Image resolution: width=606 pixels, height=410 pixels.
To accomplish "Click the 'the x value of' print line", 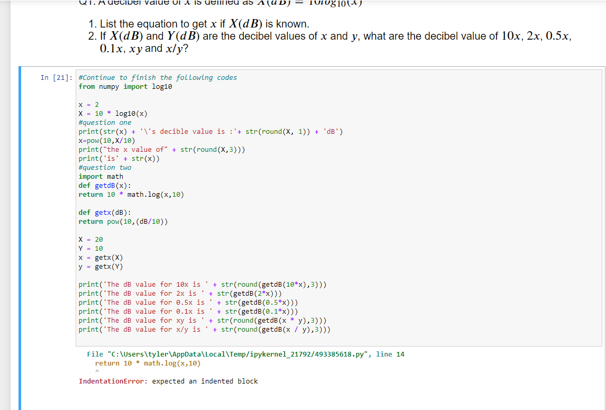I will (162, 149).
